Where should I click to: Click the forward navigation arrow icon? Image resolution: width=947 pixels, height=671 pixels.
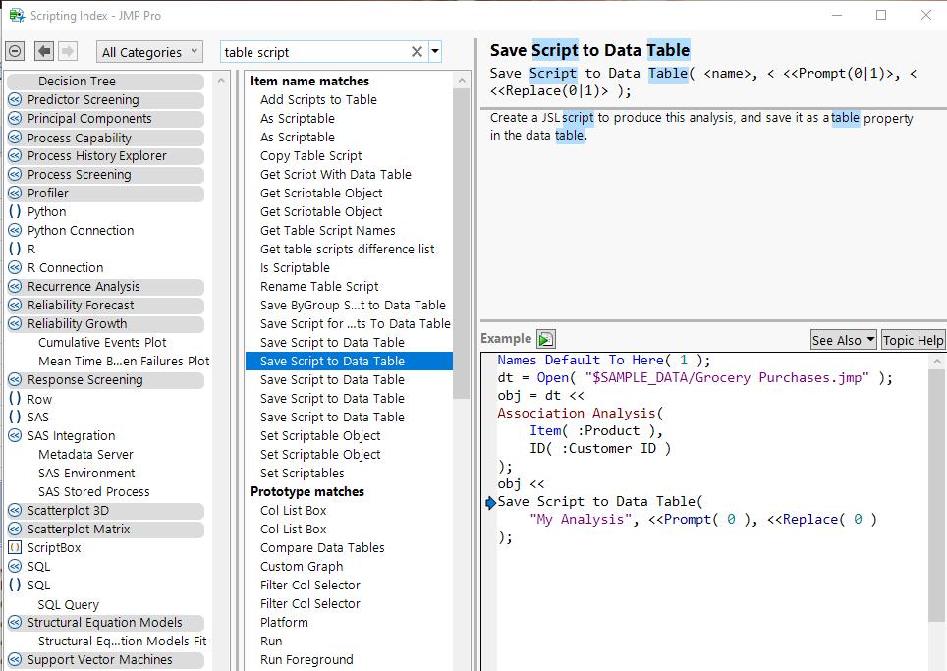[68, 51]
